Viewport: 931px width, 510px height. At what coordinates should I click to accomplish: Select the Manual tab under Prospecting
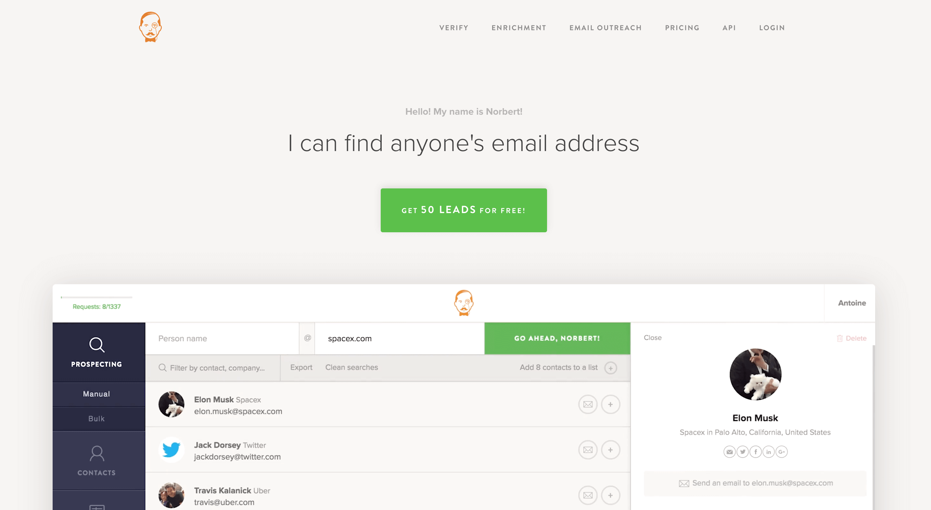pos(96,394)
